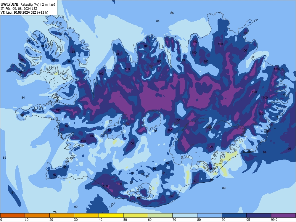Click the init time line "IT: Fös. 09. 08. 2024 15Z"
The width and height of the screenshot is (296, 222).
[19, 9]
